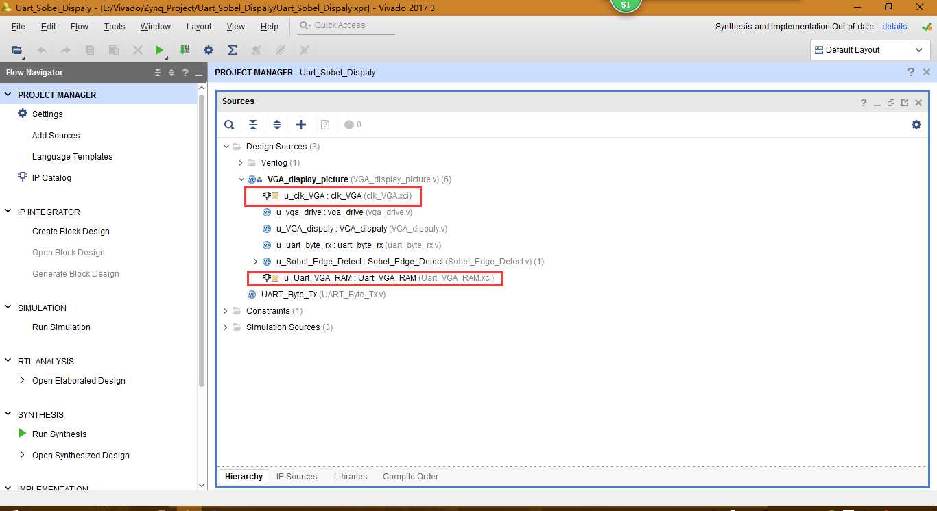Minimize the Flow Navigator panel
The image size is (937, 511).
[x=199, y=73]
